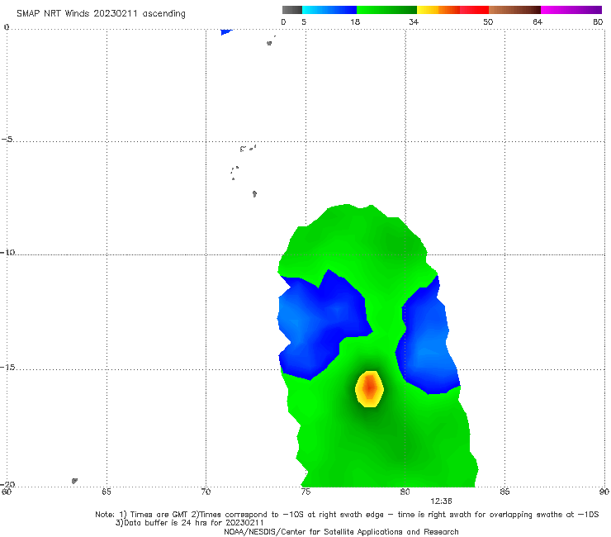Click the NOAA/NESDIS credit line
The image size is (611, 537).
pos(341,532)
